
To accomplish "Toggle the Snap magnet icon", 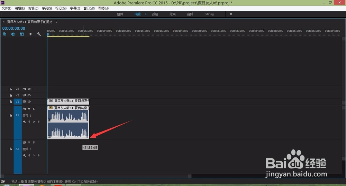I will point(13,34).
